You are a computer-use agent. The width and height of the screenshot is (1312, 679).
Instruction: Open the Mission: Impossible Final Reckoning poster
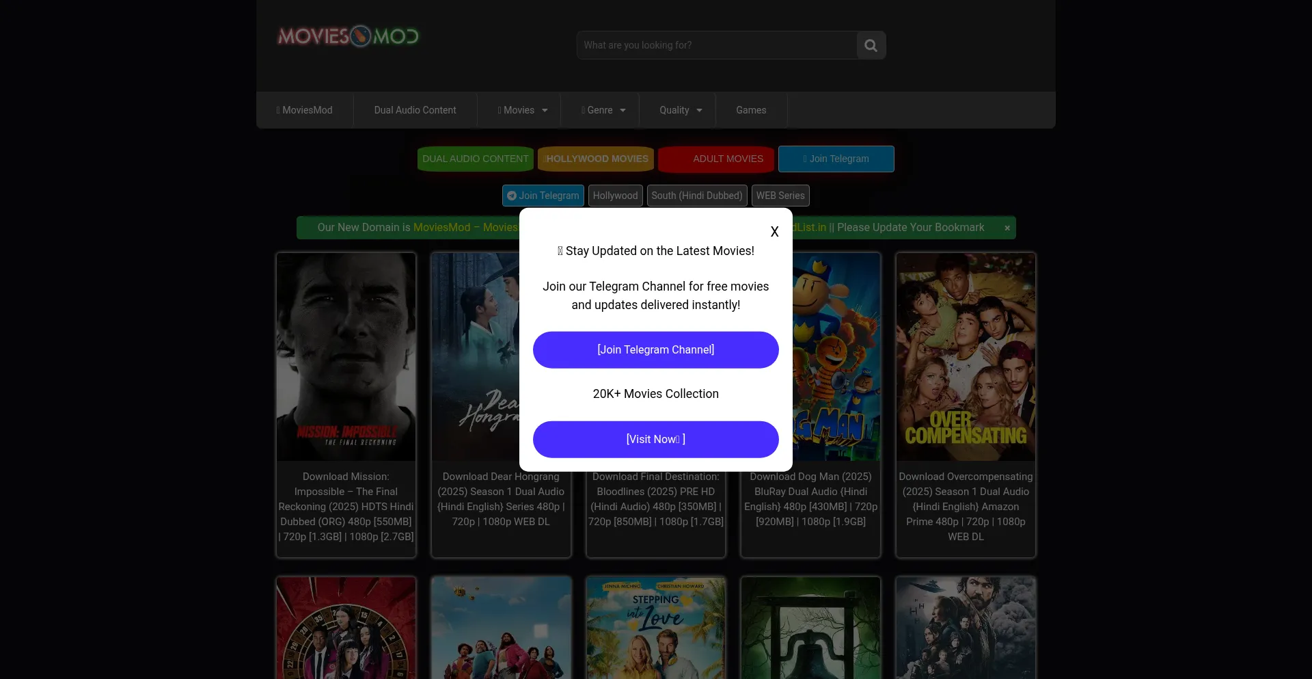[x=346, y=357]
